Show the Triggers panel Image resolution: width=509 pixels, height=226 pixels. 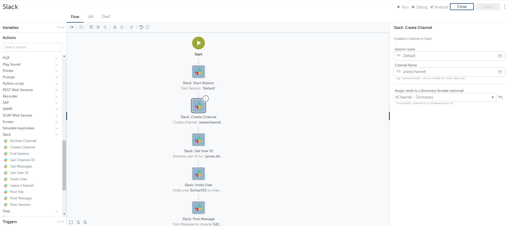(60, 221)
